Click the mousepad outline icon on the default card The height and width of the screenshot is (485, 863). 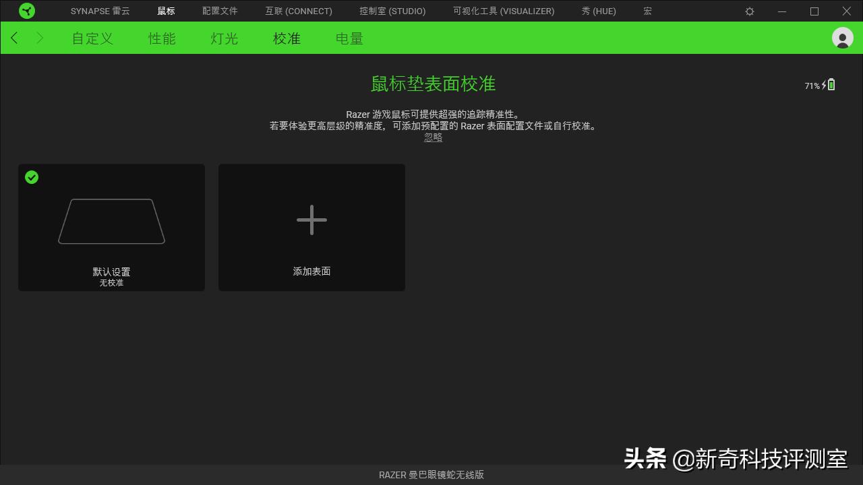[111, 221]
